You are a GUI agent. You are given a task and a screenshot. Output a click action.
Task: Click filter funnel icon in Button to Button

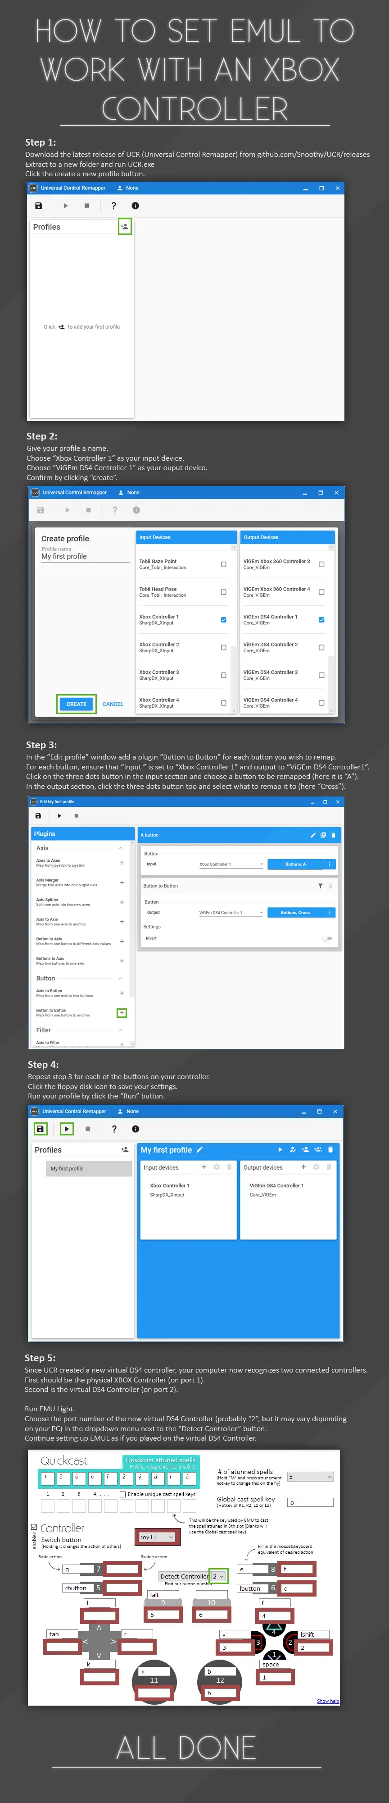[321, 886]
